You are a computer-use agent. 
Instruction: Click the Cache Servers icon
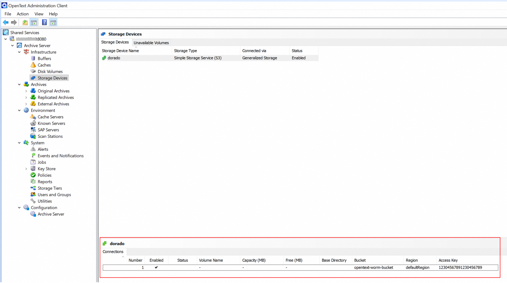coord(33,117)
